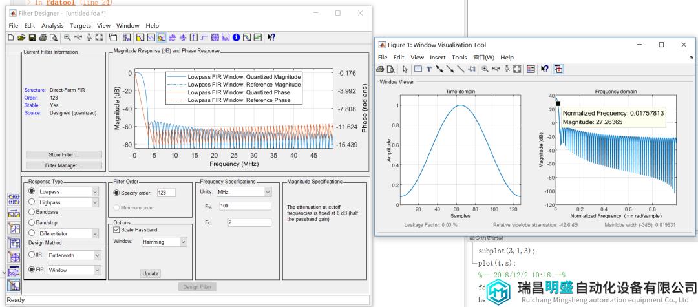Image resolution: width=698 pixels, height=307 pixels.
Task: Click the Design Filter button
Action: (x=197, y=287)
